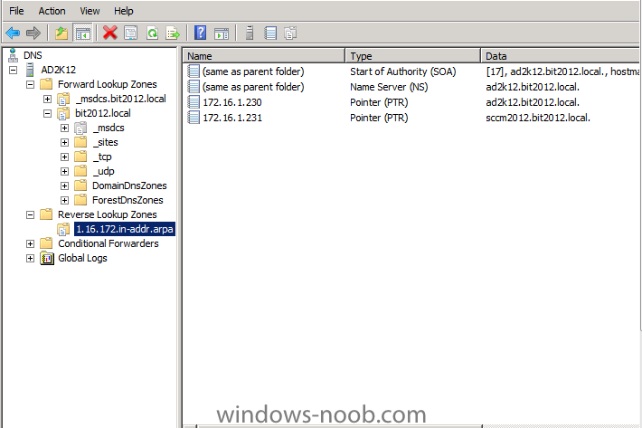Select the Name Server (NS) record

pos(389,87)
